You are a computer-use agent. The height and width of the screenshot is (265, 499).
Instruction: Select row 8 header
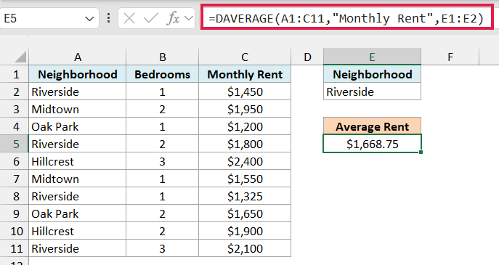[x=15, y=196]
